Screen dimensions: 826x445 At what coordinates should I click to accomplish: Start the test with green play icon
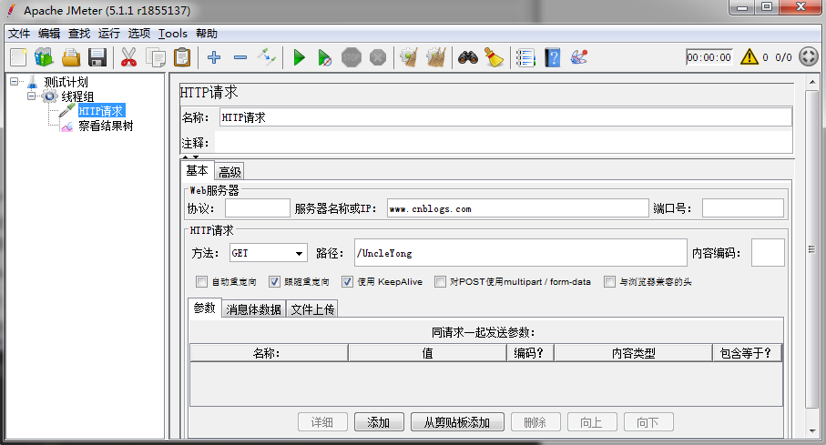[300, 57]
